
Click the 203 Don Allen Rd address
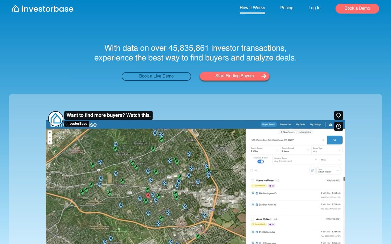pos(267,205)
